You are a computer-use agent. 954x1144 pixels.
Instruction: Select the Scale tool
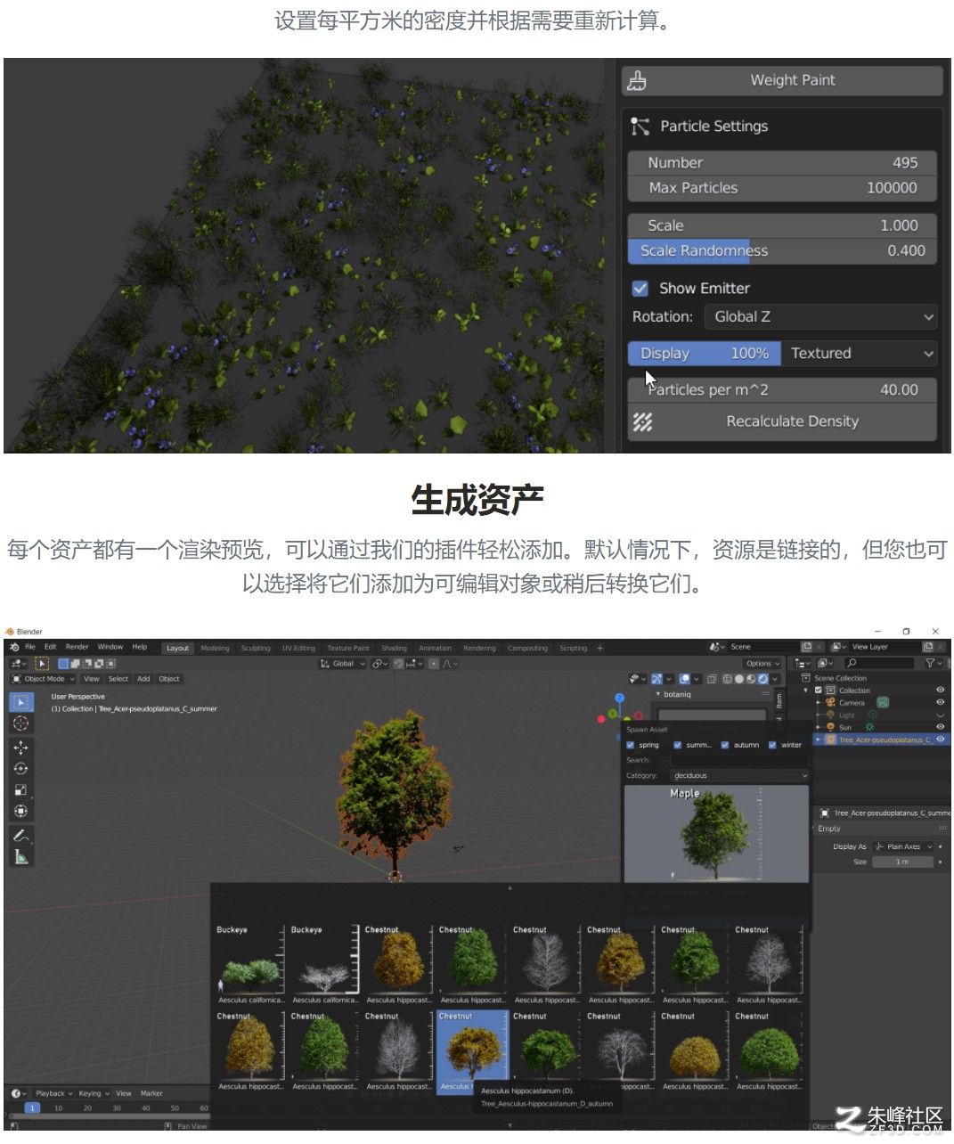[x=21, y=790]
